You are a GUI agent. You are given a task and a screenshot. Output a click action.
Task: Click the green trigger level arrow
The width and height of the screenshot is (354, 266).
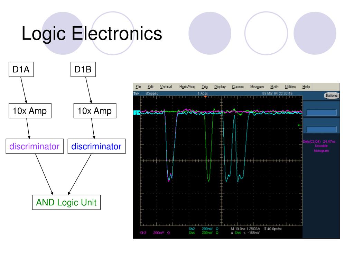pos(300,125)
